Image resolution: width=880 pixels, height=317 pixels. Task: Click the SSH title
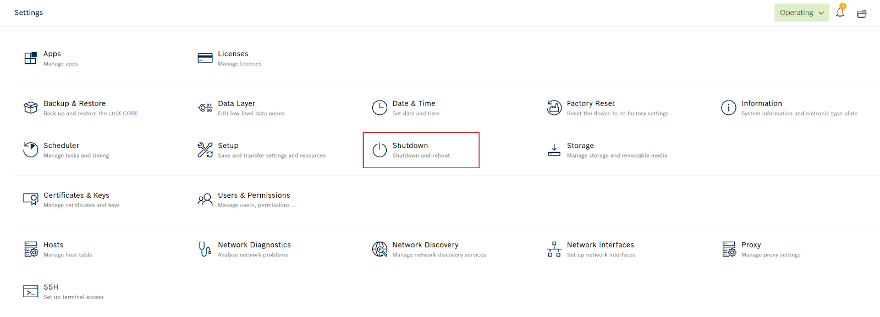(x=51, y=287)
